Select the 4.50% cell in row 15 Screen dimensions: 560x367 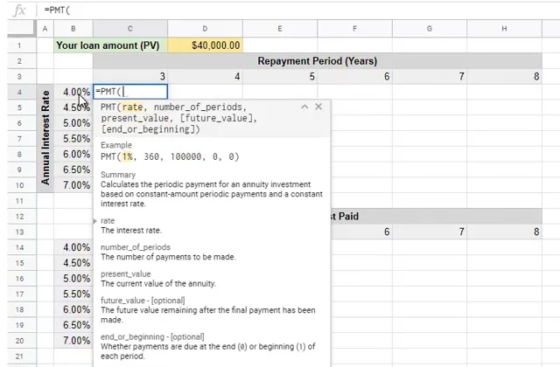(73, 263)
